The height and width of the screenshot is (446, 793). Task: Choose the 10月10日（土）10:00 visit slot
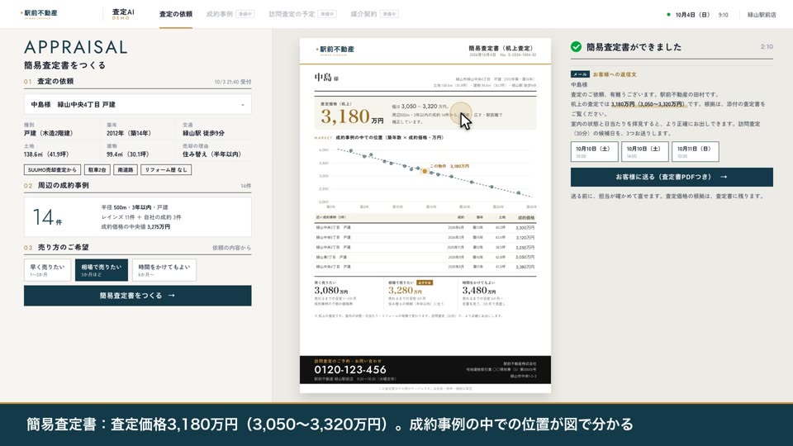point(594,152)
